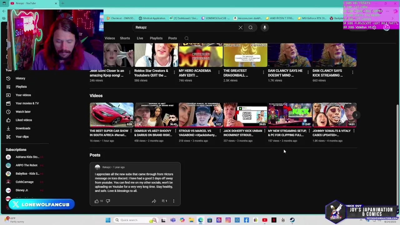This screenshot has height=225, width=400.
Task: Like the Rekapz community post
Action: click(97, 201)
